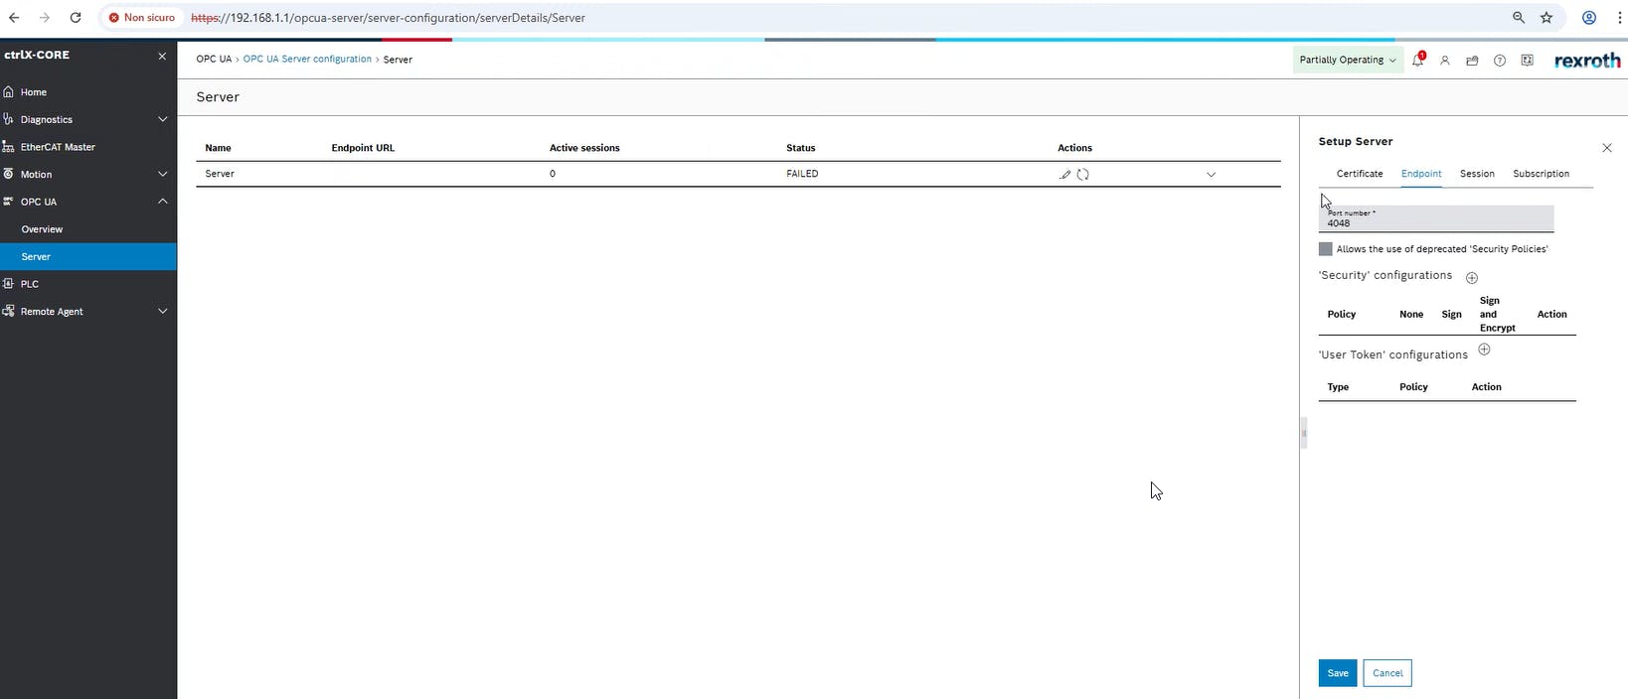Switch to the Certificate tab

(x=1359, y=174)
